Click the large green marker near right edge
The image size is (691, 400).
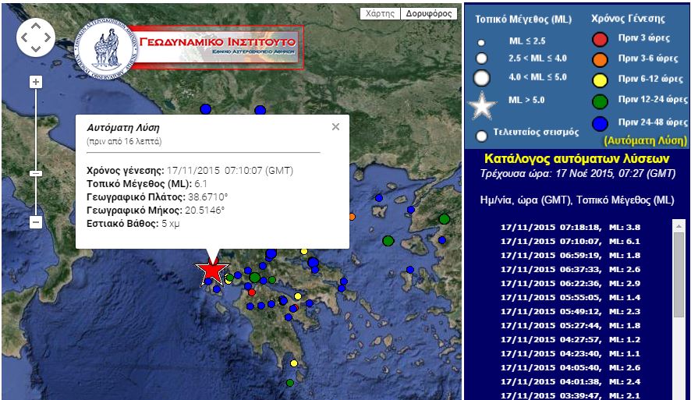tap(444, 219)
